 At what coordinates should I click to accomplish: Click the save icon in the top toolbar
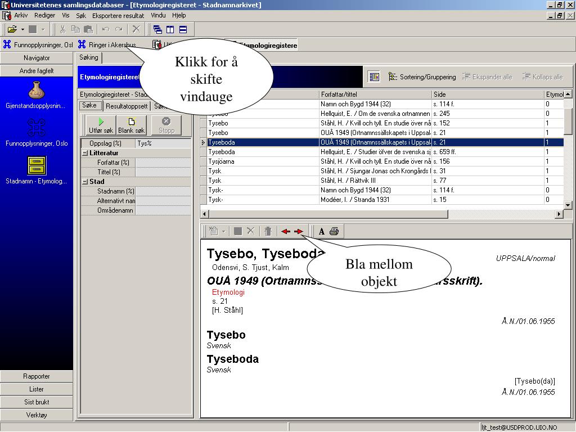click(x=33, y=29)
